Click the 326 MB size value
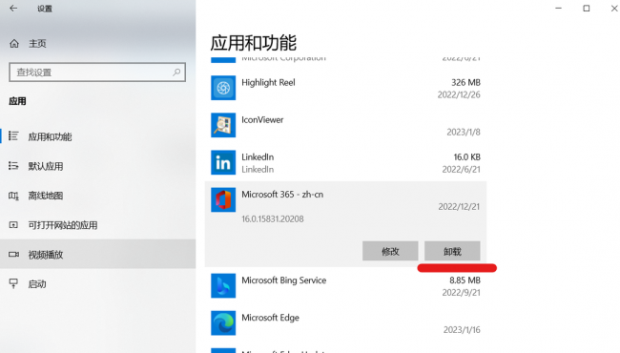620x353 pixels. point(465,83)
